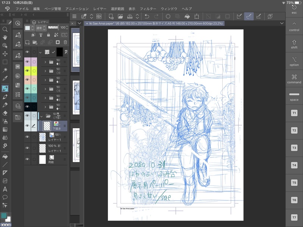
Task: Open the page manager panel dropdown chevron
Action: [80, 23]
